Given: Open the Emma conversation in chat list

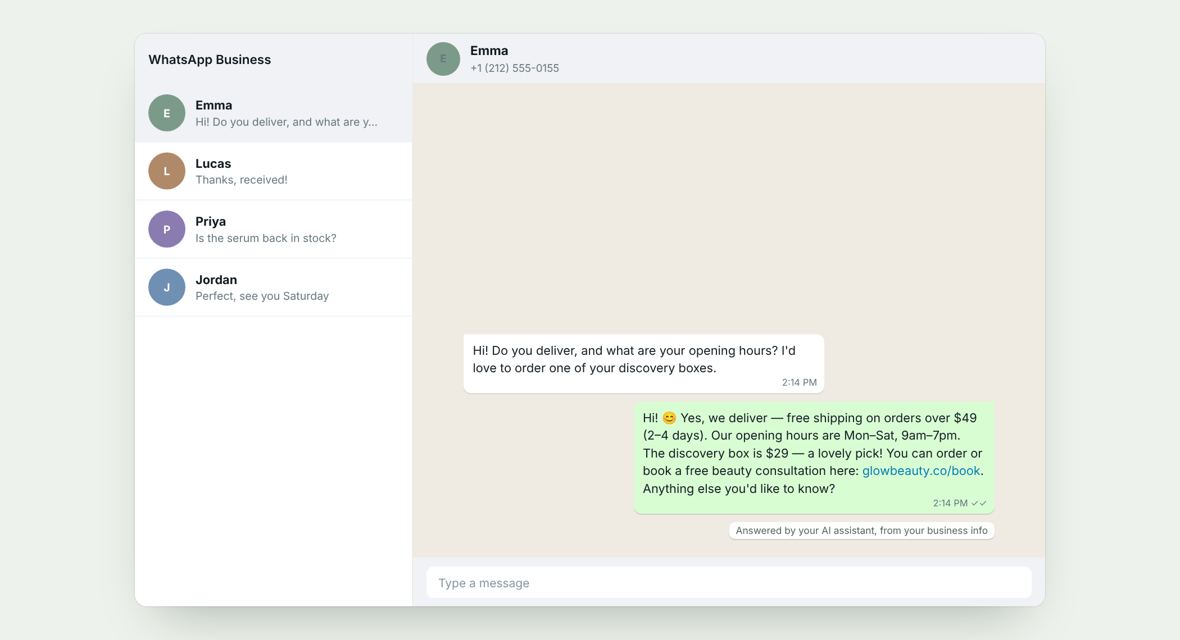Looking at the screenshot, I should pos(274,113).
